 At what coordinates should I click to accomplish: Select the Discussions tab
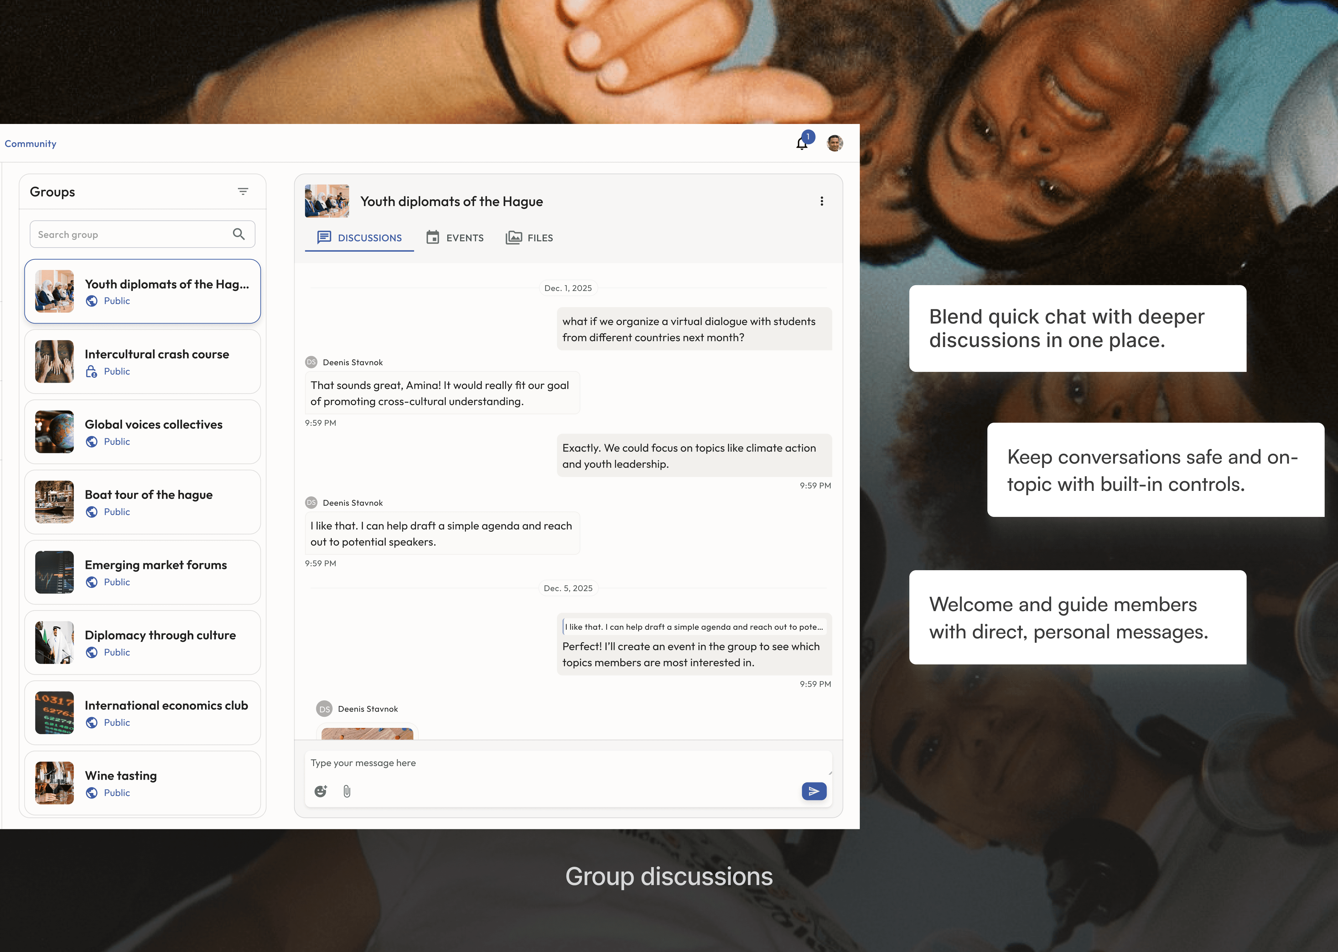pos(359,238)
